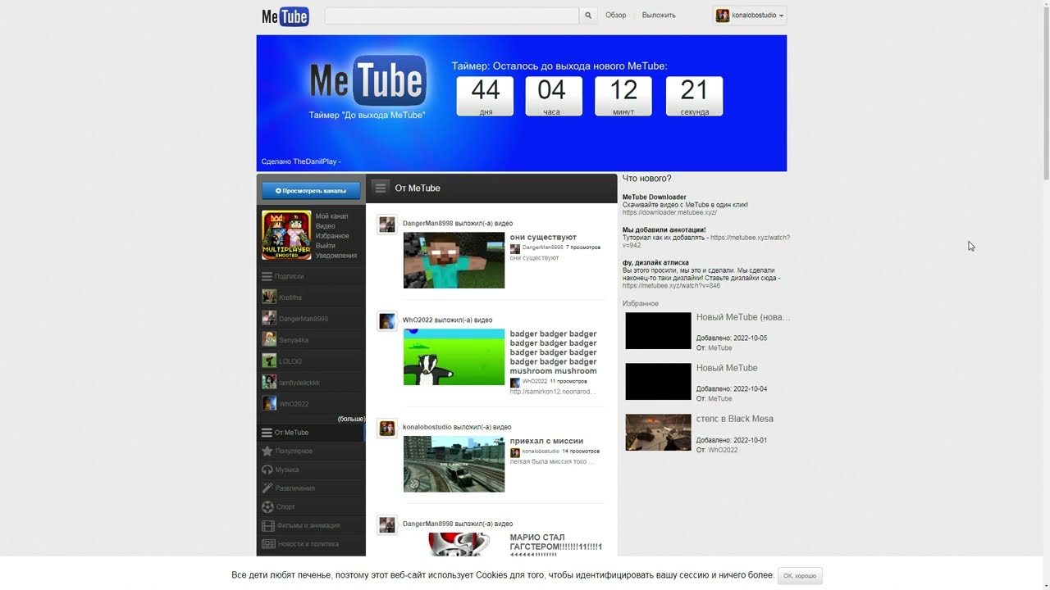Click DangerMan8998 avatar on first feed post
The image size is (1050, 590).
387,225
